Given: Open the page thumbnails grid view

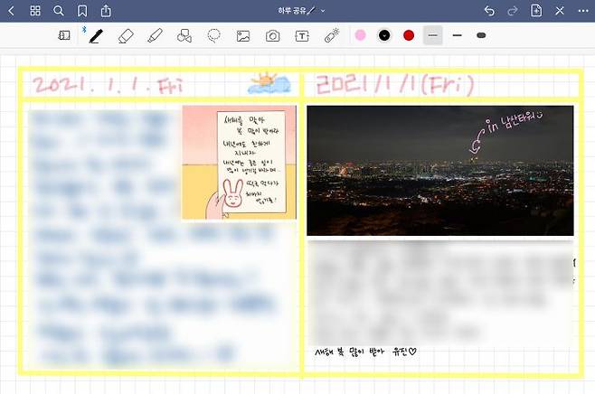Looking at the screenshot, I should point(35,11).
